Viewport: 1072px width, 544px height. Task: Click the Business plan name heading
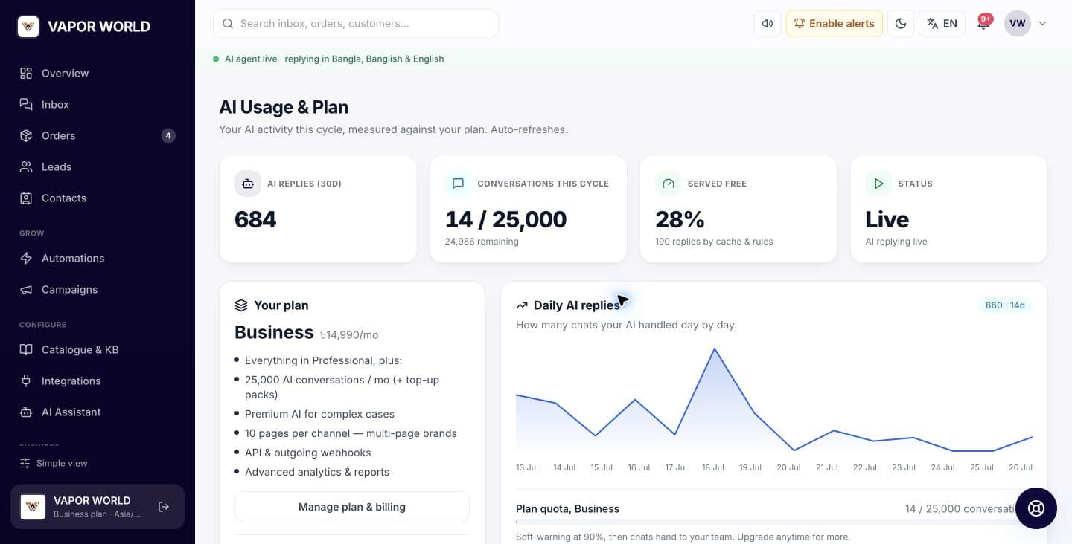pyautogui.click(x=274, y=332)
